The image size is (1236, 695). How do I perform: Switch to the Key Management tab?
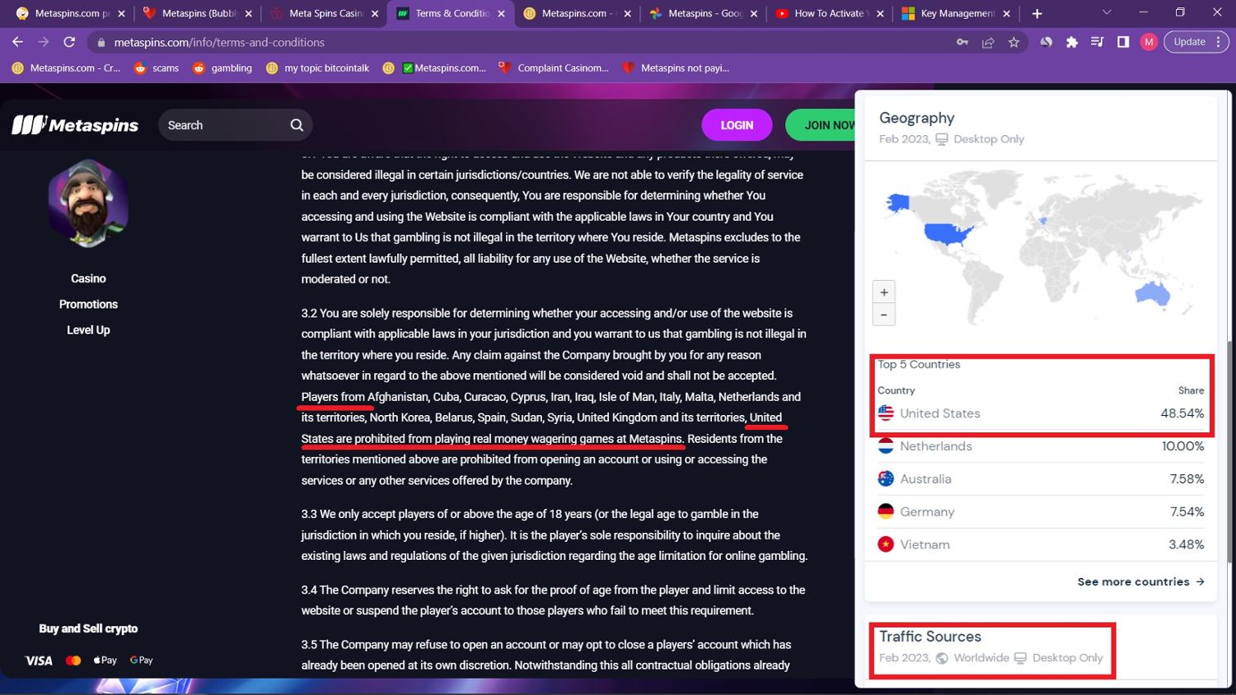[x=956, y=13]
